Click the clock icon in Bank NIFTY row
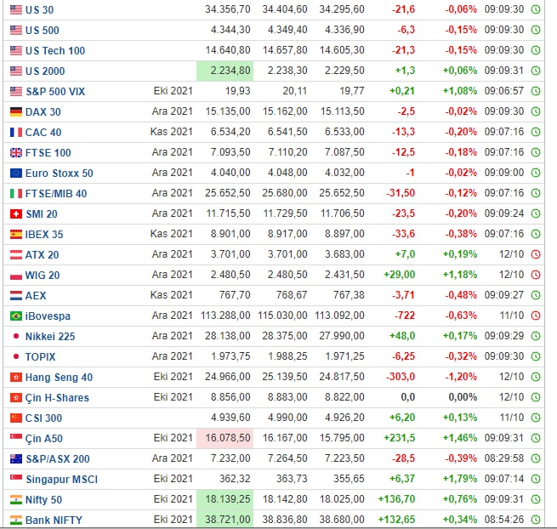The height and width of the screenshot is (529, 557). 536,520
